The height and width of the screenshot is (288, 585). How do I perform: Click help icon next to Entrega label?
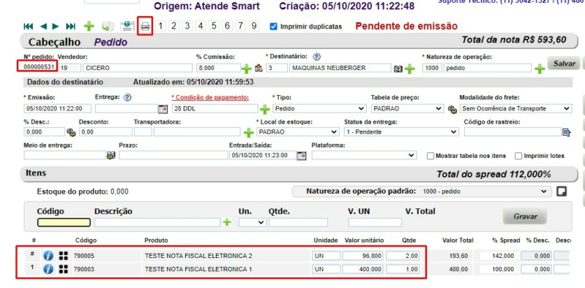point(127,97)
